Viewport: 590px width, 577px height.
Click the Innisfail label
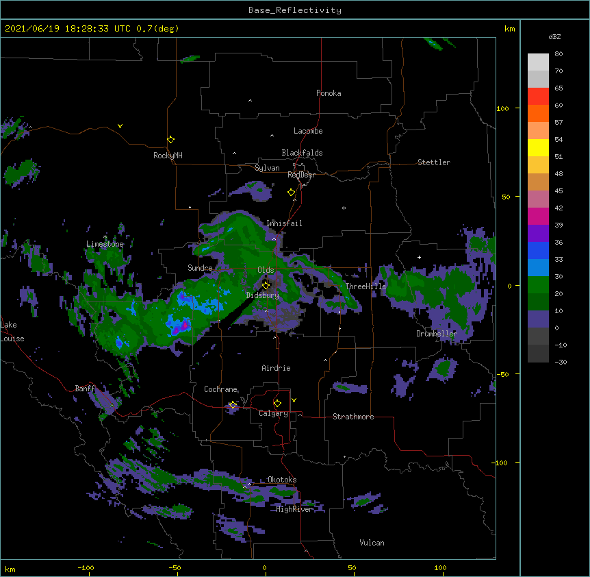click(284, 223)
